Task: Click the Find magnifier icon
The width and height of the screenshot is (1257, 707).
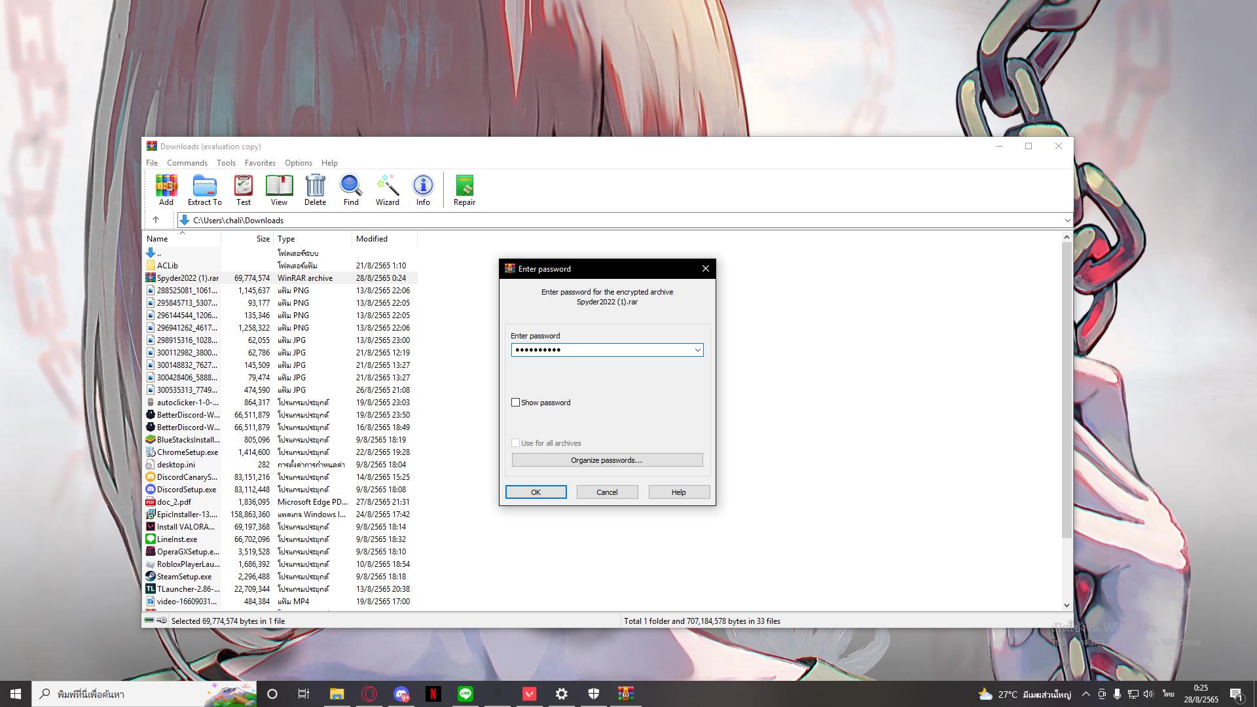Action: click(351, 187)
